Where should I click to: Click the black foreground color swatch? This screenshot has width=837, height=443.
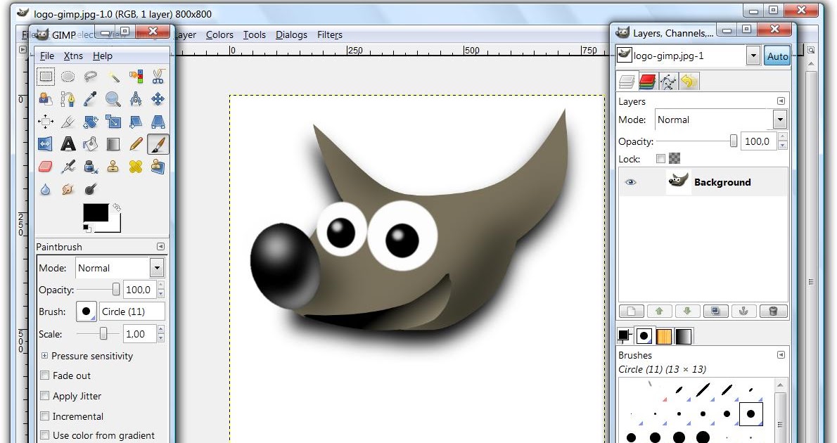pos(96,212)
